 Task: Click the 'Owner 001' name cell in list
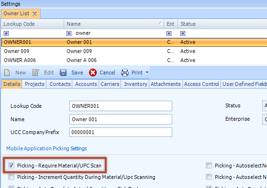(79, 42)
